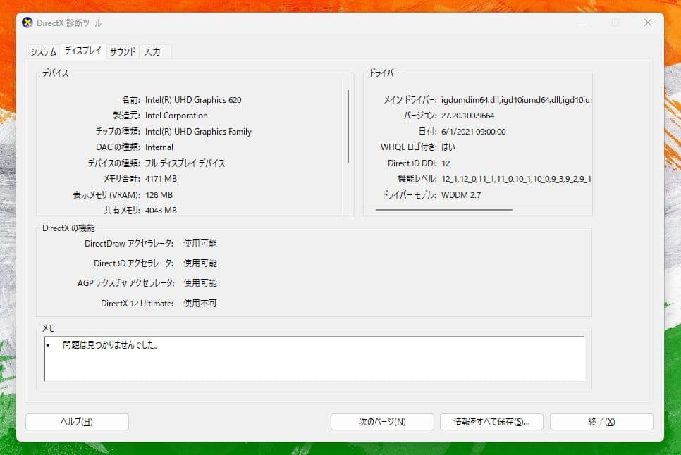Click the ヘルプ(H) button
The image size is (681, 455).
76,421
